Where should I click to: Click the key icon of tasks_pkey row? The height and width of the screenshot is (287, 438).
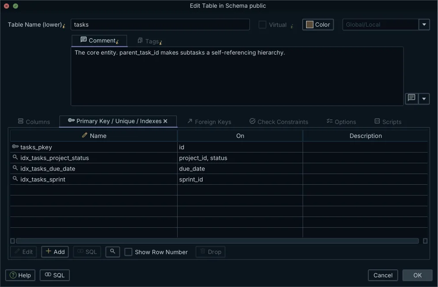(15, 147)
